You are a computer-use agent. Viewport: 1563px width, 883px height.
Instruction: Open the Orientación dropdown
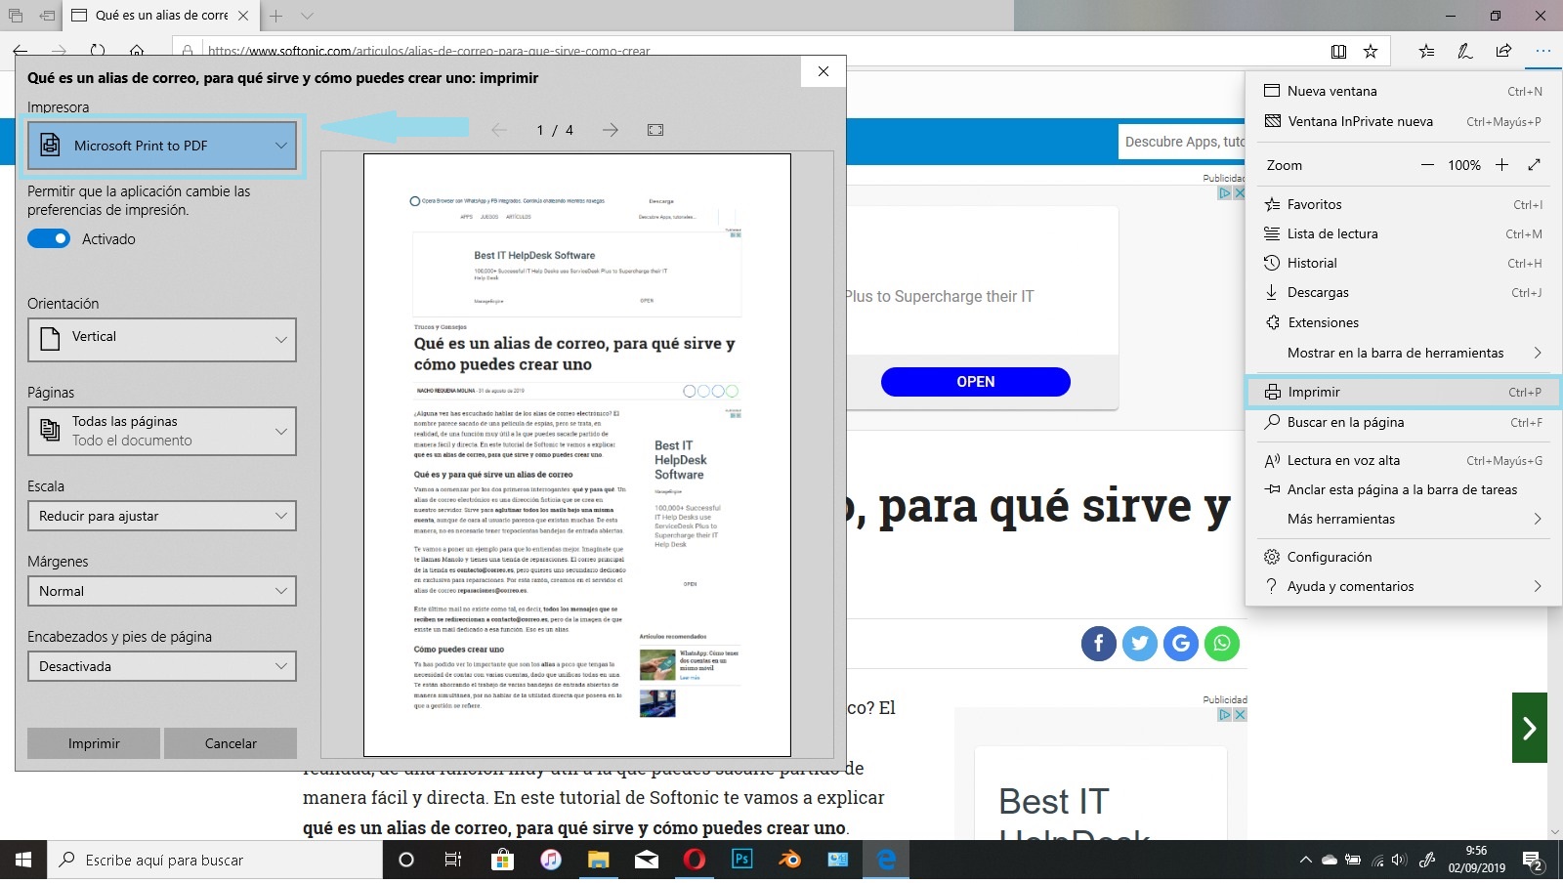click(162, 339)
